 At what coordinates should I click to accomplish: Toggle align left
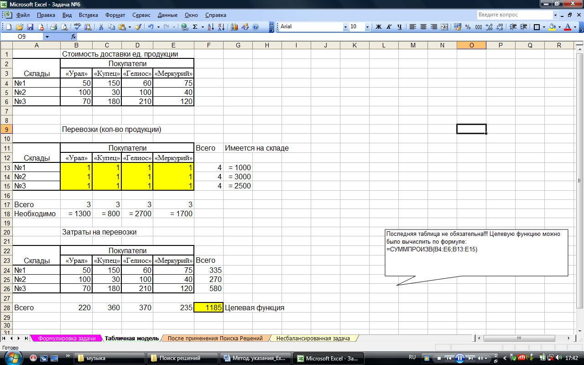pyautogui.click(x=413, y=27)
